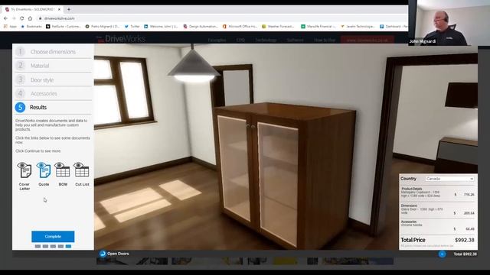This screenshot has height=275, width=490.
Task: Click the 'Country' label
Action: [408, 179]
